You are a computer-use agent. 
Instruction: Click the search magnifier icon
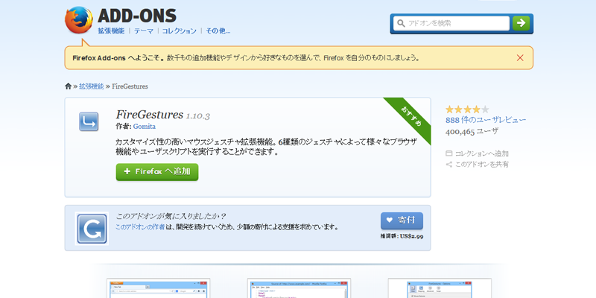click(x=401, y=24)
